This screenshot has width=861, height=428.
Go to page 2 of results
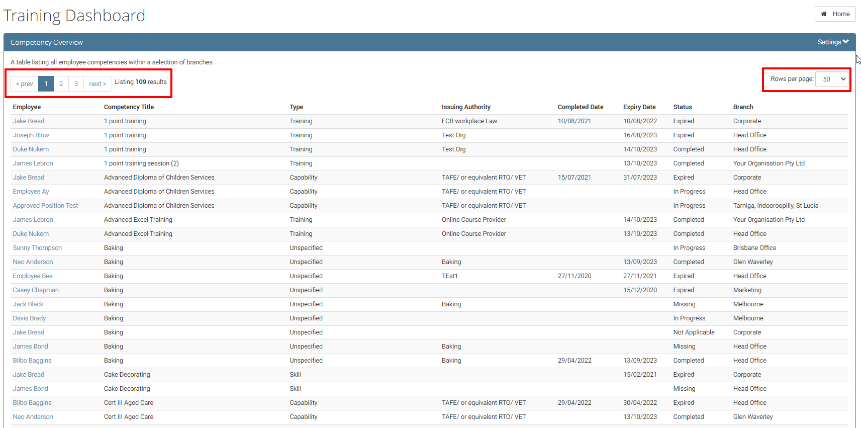point(61,84)
